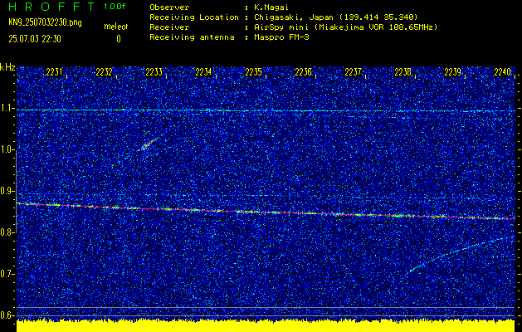Viewport: 522px width, 332px height.
Task: Select the version label 1.00f
Action: coord(115,7)
